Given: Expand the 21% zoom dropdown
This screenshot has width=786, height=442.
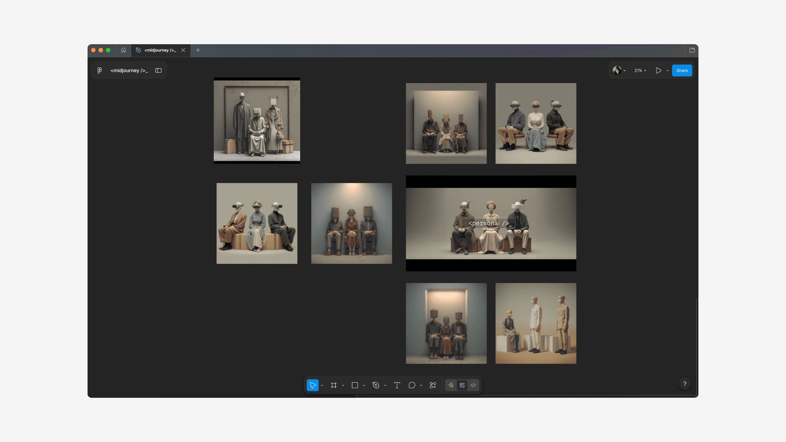Looking at the screenshot, I should pyautogui.click(x=640, y=70).
